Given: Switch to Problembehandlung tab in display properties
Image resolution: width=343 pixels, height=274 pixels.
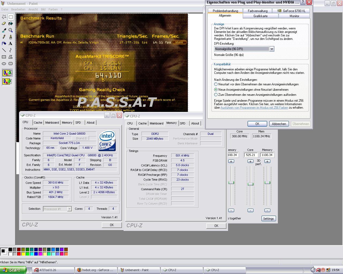Looking at the screenshot, I should [x=225, y=11].
